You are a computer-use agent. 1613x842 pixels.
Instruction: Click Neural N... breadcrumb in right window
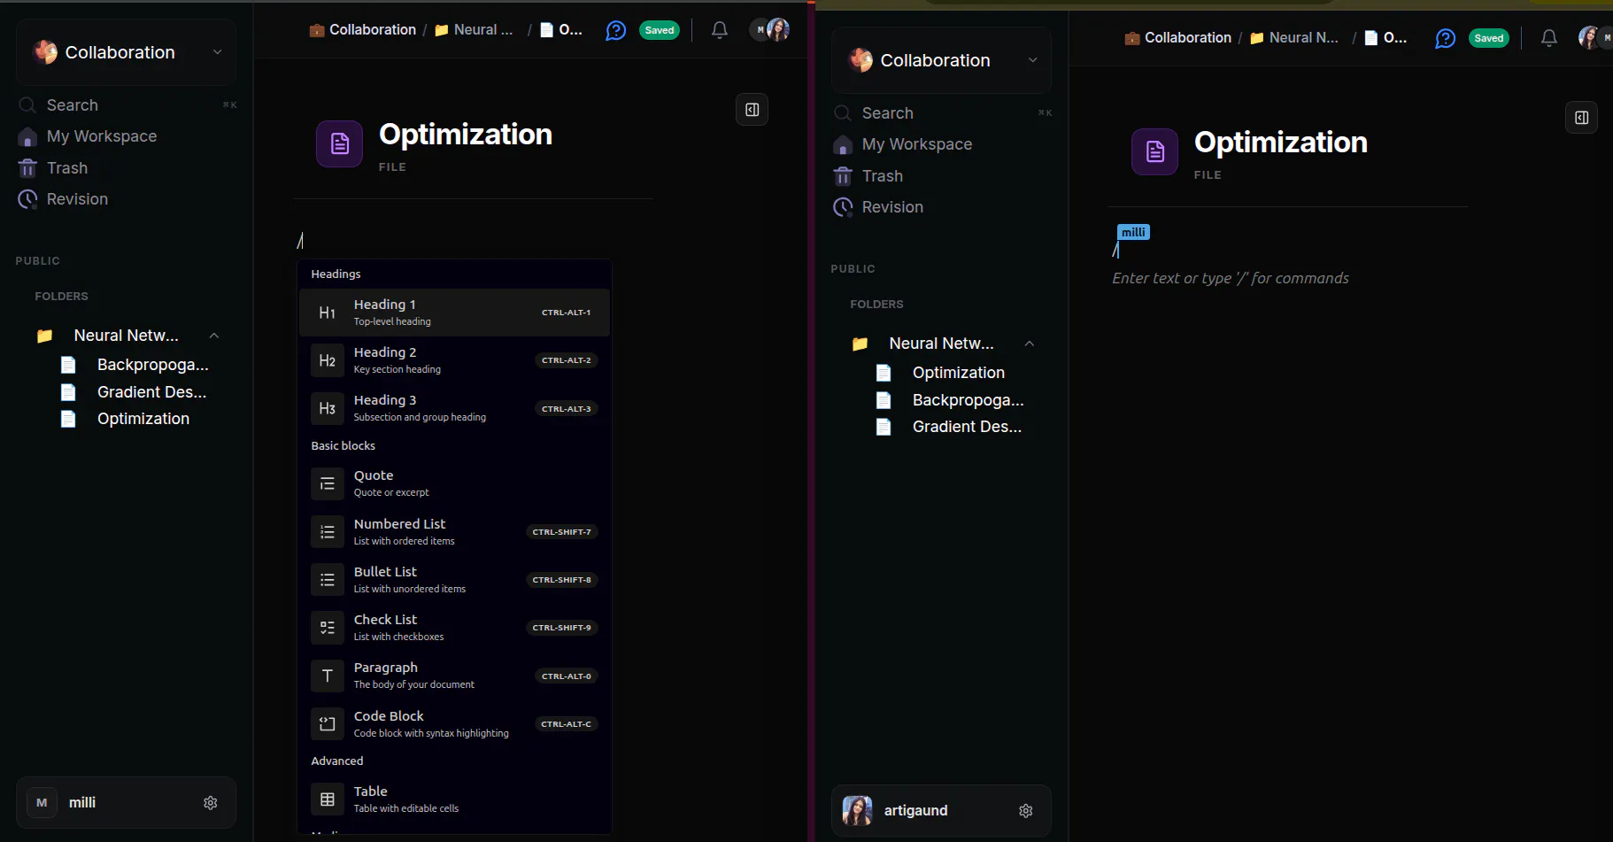[1294, 38]
